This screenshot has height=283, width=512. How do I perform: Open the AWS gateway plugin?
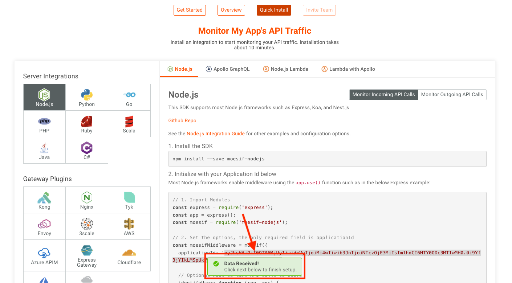pyautogui.click(x=129, y=226)
